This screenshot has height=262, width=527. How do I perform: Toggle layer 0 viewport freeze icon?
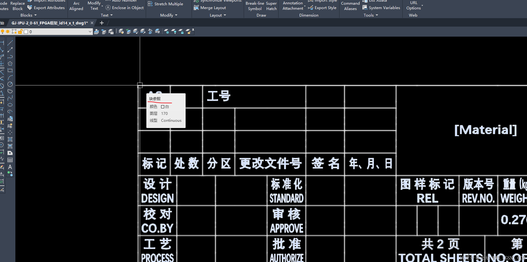[14, 32]
